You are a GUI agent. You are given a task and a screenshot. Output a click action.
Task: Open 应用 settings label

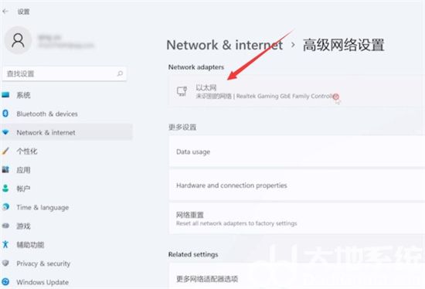click(x=24, y=170)
